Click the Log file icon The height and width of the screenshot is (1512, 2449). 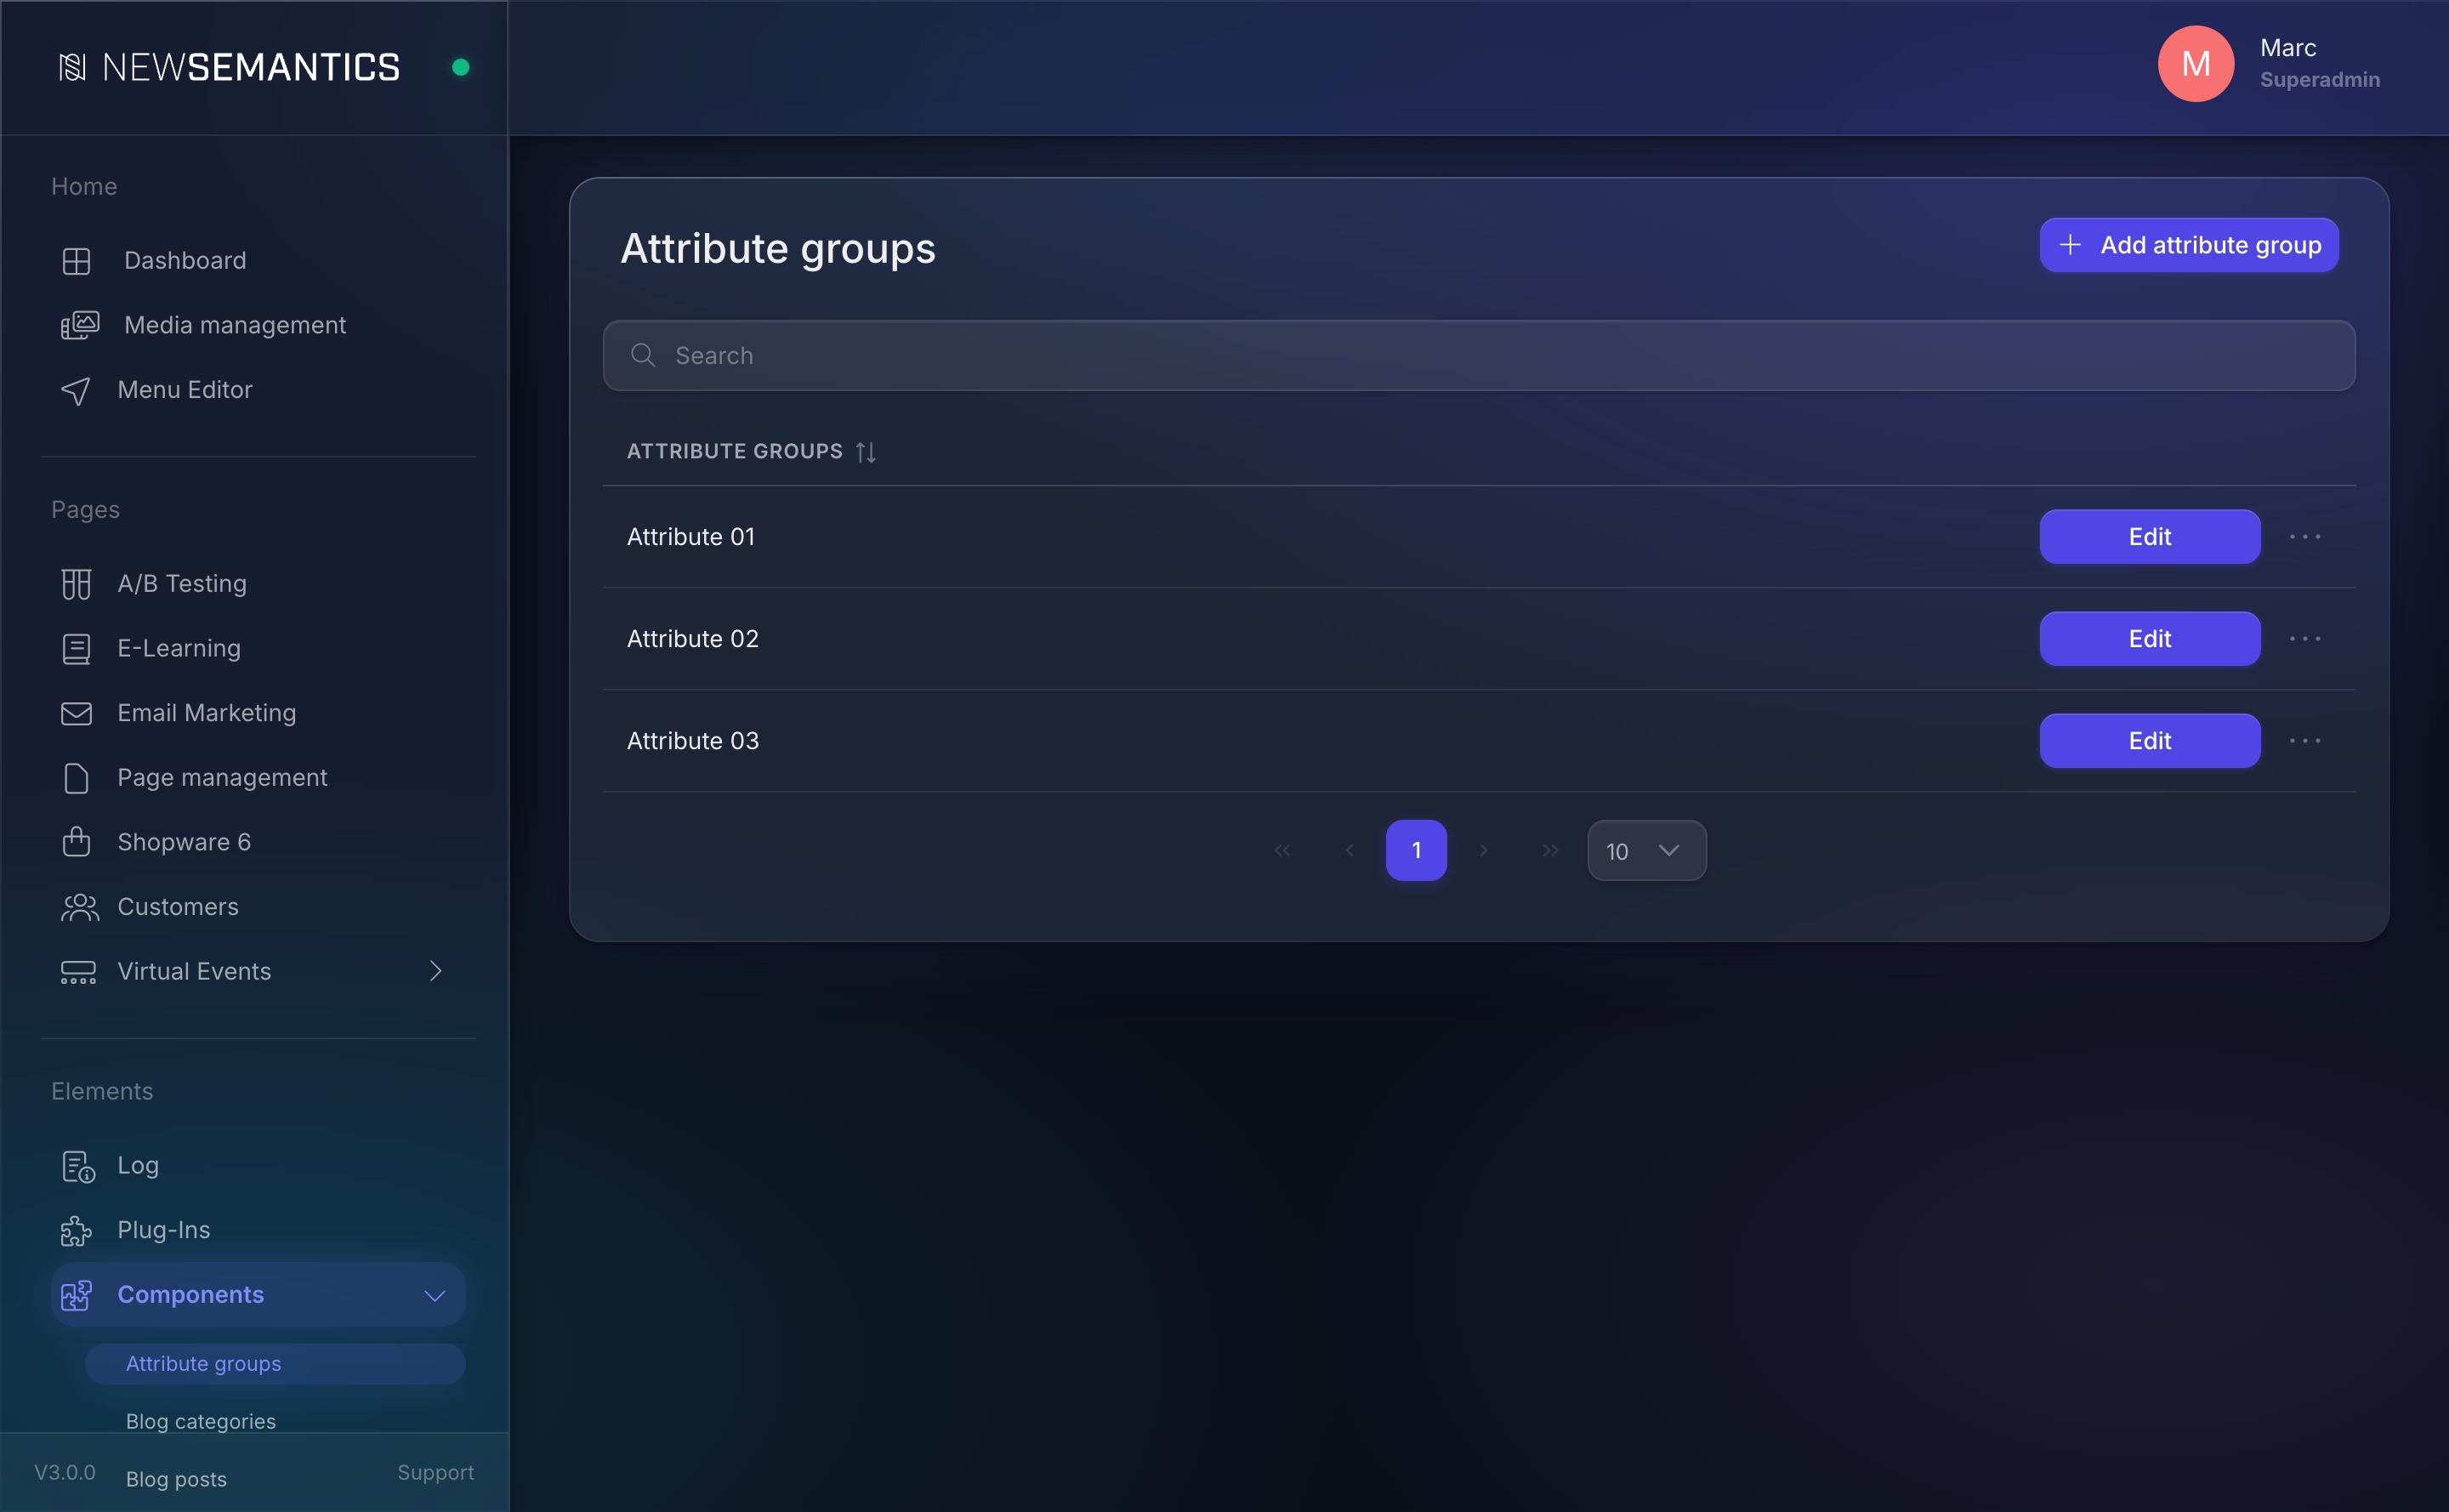tap(78, 1166)
